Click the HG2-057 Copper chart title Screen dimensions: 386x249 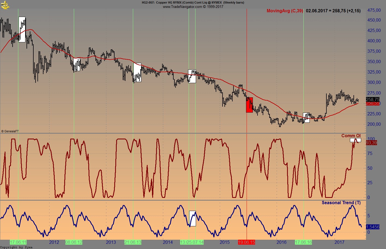(x=193, y=2)
